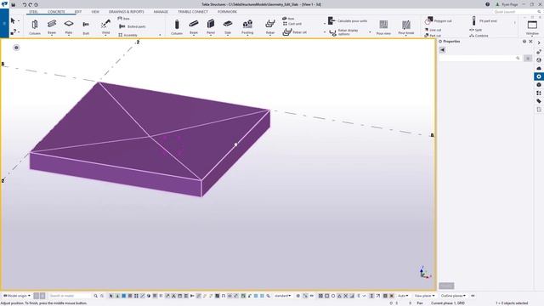Viewport: 544px width, 306px height.
Task: Click the Assembly command
Action: point(127,35)
